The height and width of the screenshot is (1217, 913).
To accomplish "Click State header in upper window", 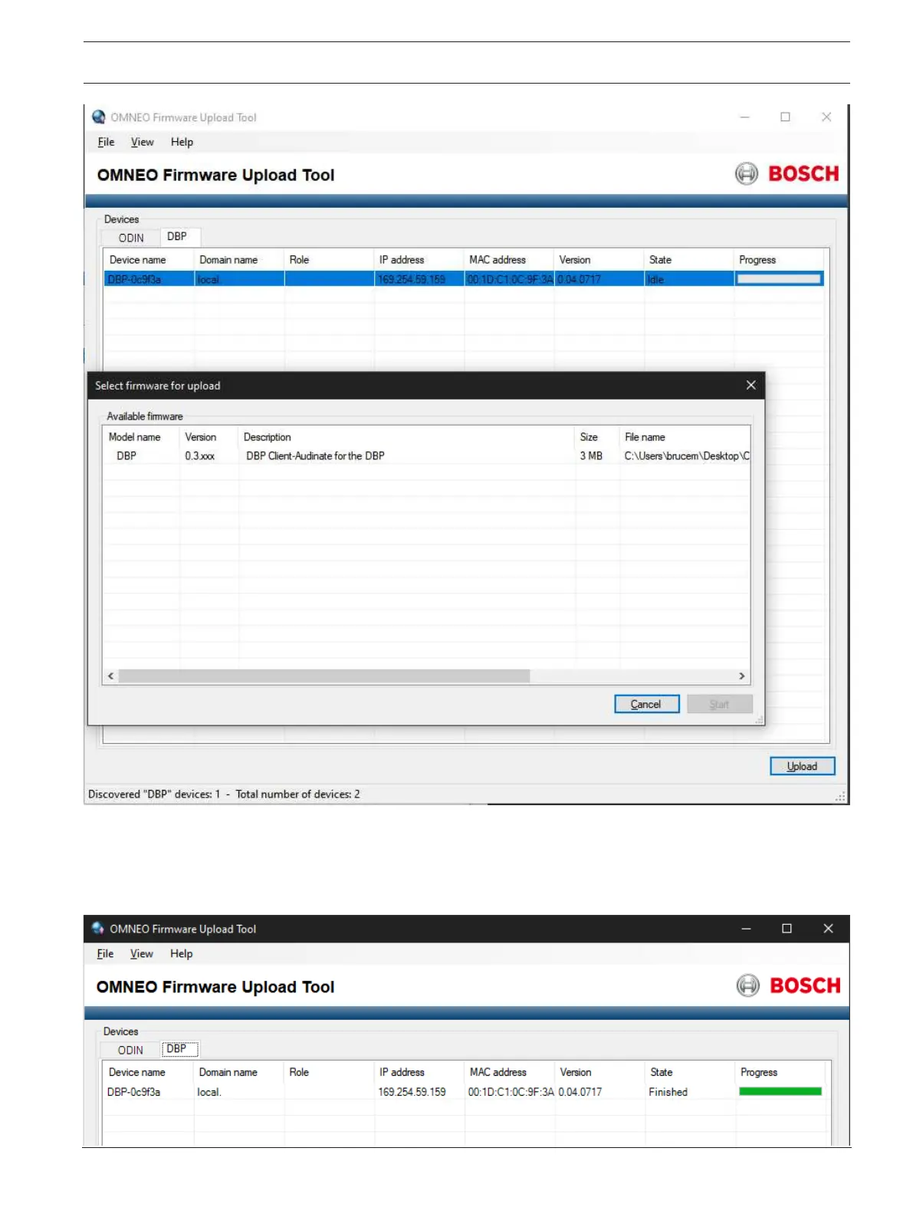I will point(660,260).
